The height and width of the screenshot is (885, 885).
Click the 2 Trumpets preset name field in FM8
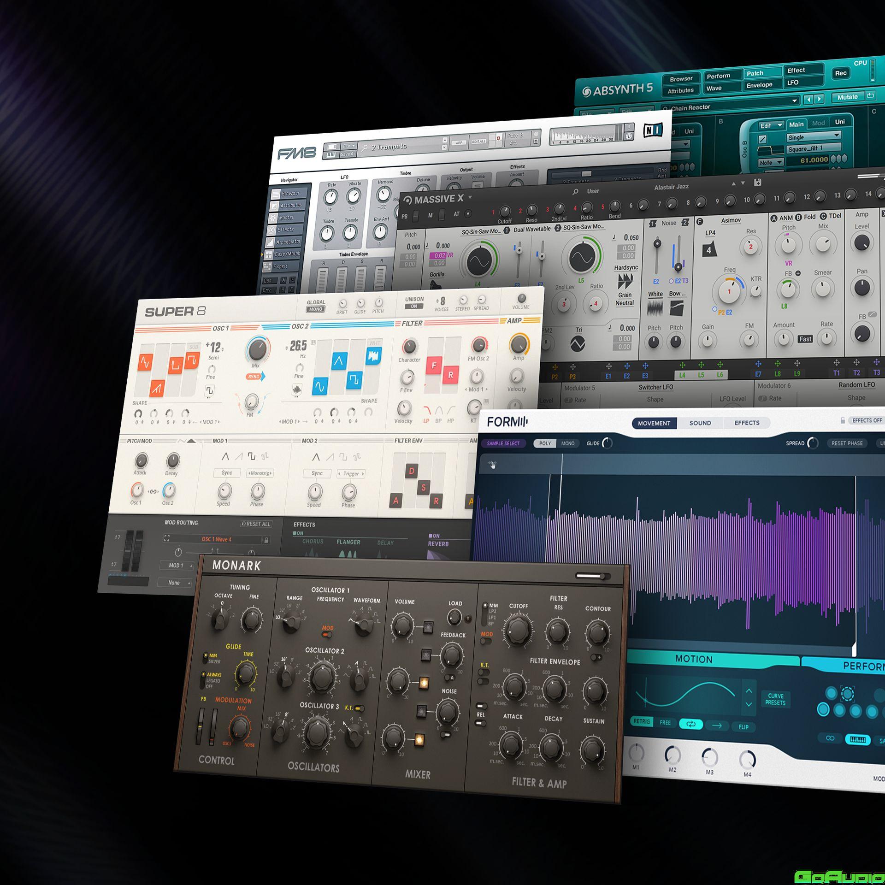coord(401,147)
